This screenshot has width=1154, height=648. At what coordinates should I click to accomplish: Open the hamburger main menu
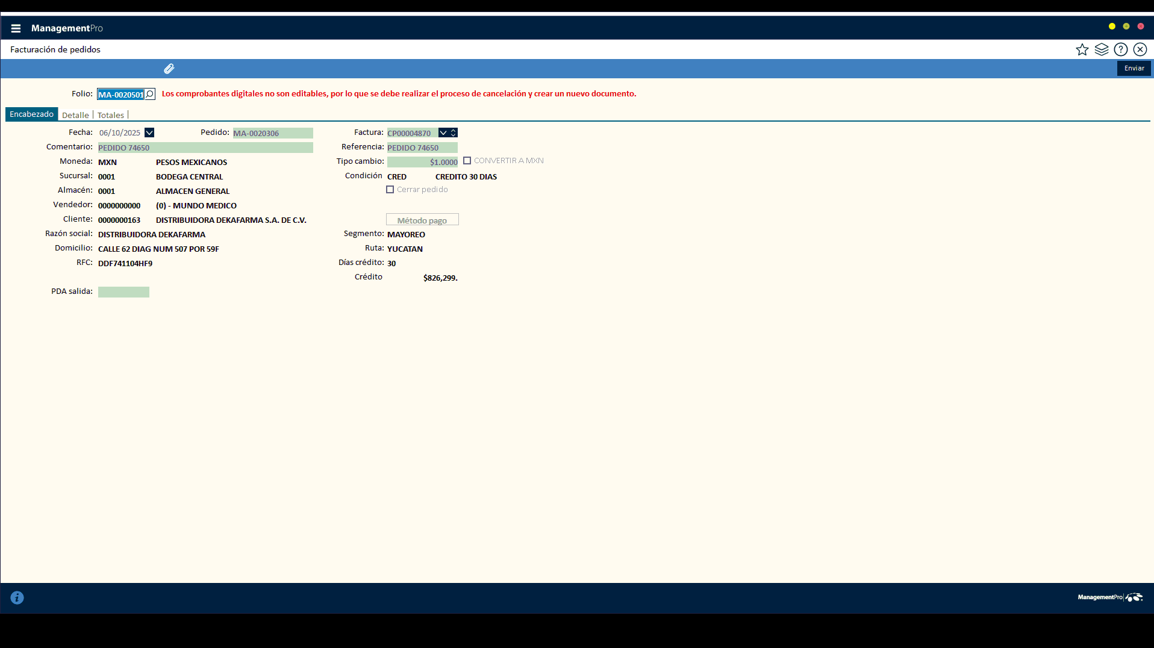point(16,28)
